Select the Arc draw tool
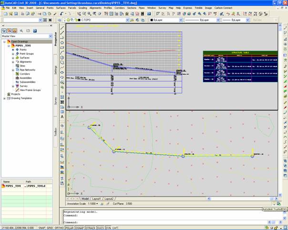This screenshot has height=230, width=288. (62, 53)
